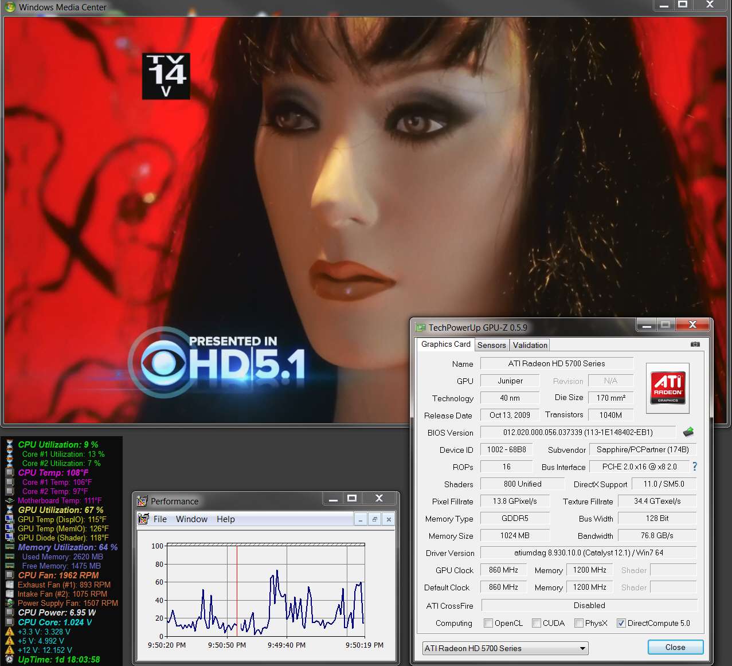Click the Name field ATI Radeon HD 5700 Series
Image resolution: width=732 pixels, height=666 pixels.
pyautogui.click(x=557, y=363)
